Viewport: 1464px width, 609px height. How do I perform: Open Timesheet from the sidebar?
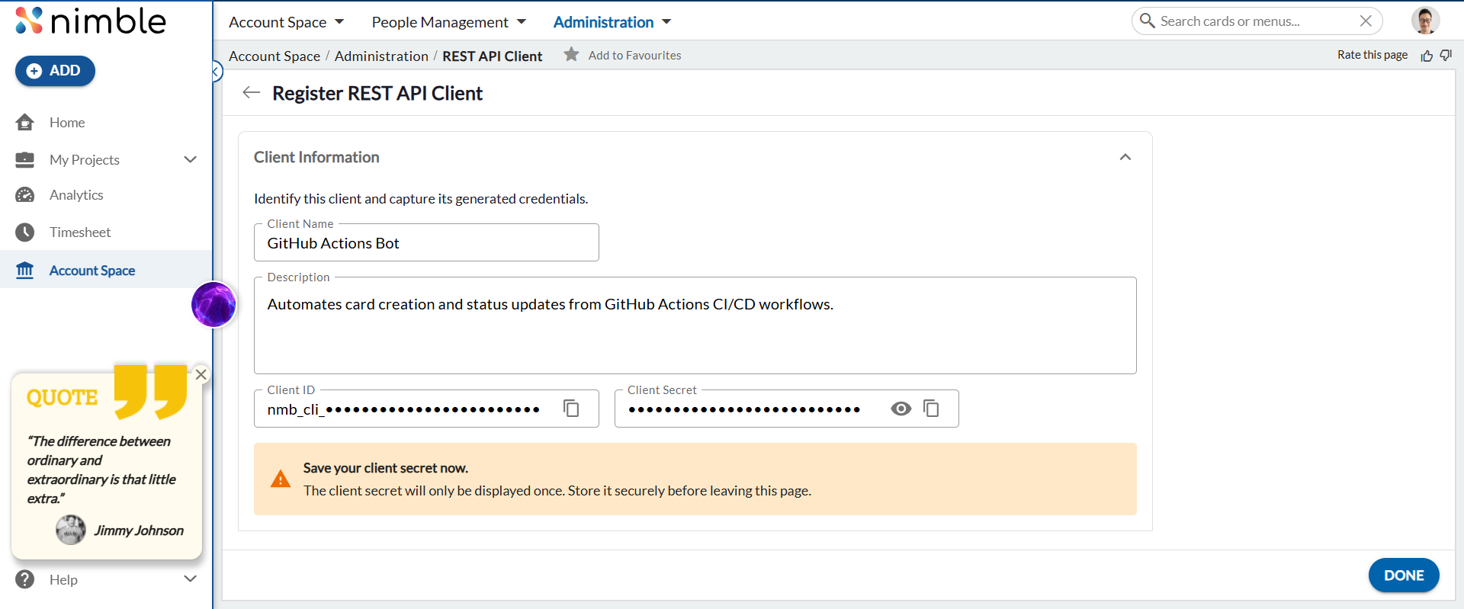(x=80, y=232)
